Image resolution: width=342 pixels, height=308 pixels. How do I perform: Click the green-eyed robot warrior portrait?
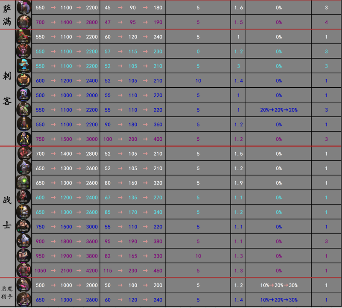[24, 183]
